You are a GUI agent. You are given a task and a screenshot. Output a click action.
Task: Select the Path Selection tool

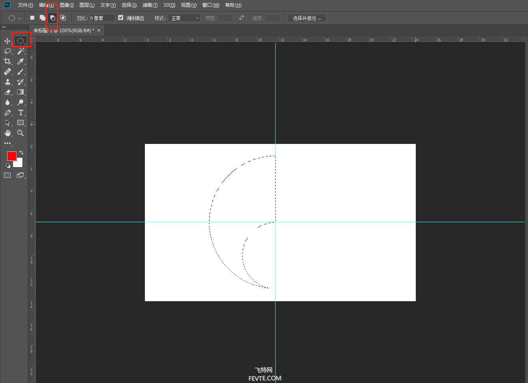point(7,123)
